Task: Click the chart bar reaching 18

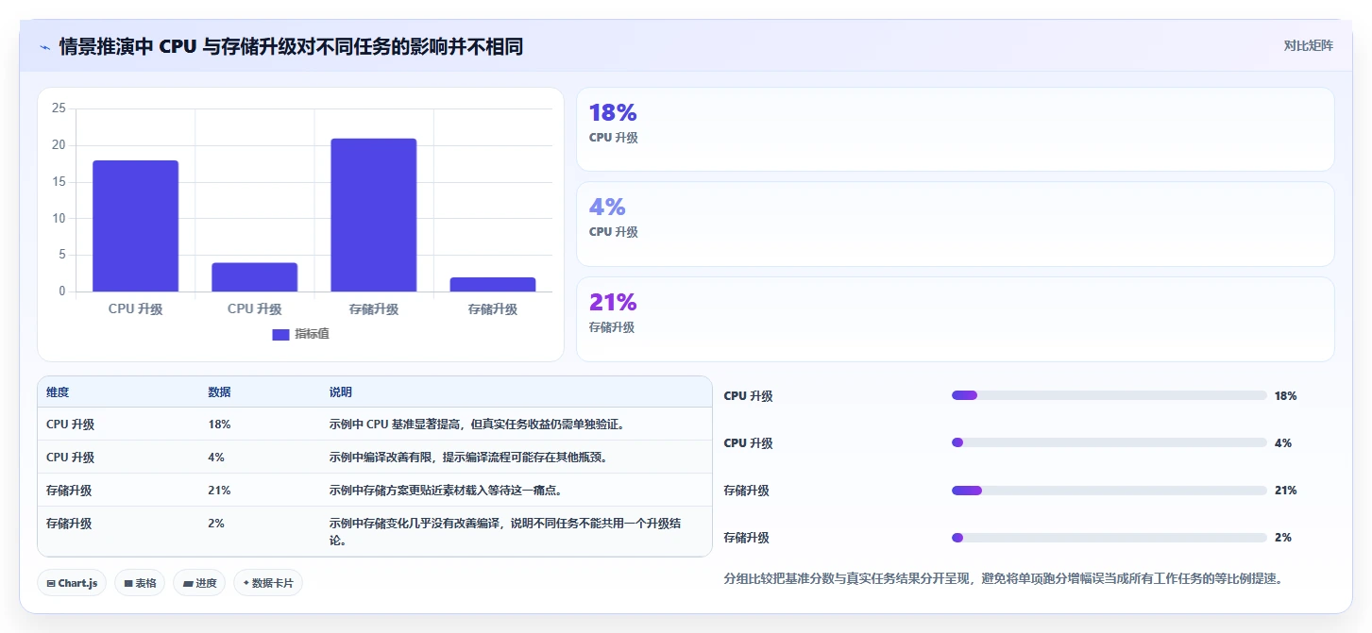Action: click(x=135, y=226)
